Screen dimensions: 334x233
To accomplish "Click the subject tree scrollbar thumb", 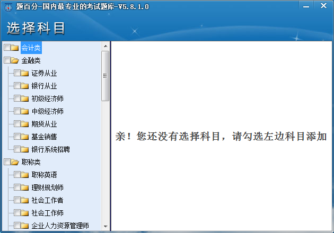I will pos(105,76).
